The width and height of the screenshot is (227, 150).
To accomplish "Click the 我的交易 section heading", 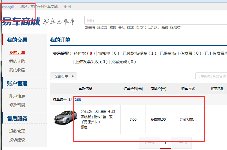I will [17, 40].
